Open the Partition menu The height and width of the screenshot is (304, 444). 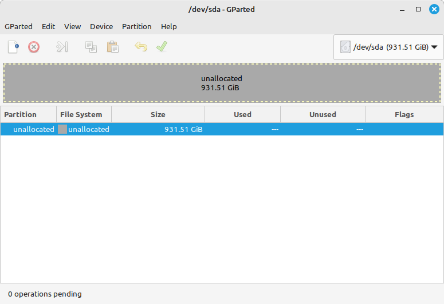click(137, 26)
